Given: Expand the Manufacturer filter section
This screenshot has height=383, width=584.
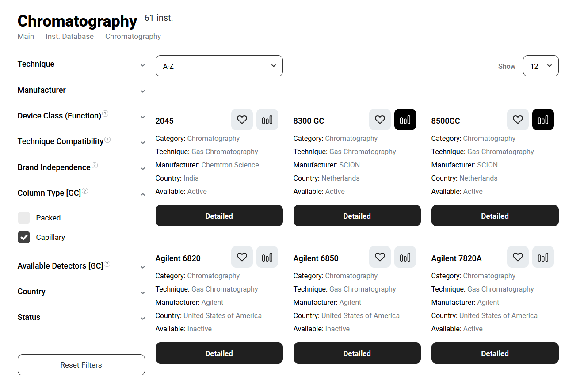Looking at the screenshot, I should pos(142,91).
